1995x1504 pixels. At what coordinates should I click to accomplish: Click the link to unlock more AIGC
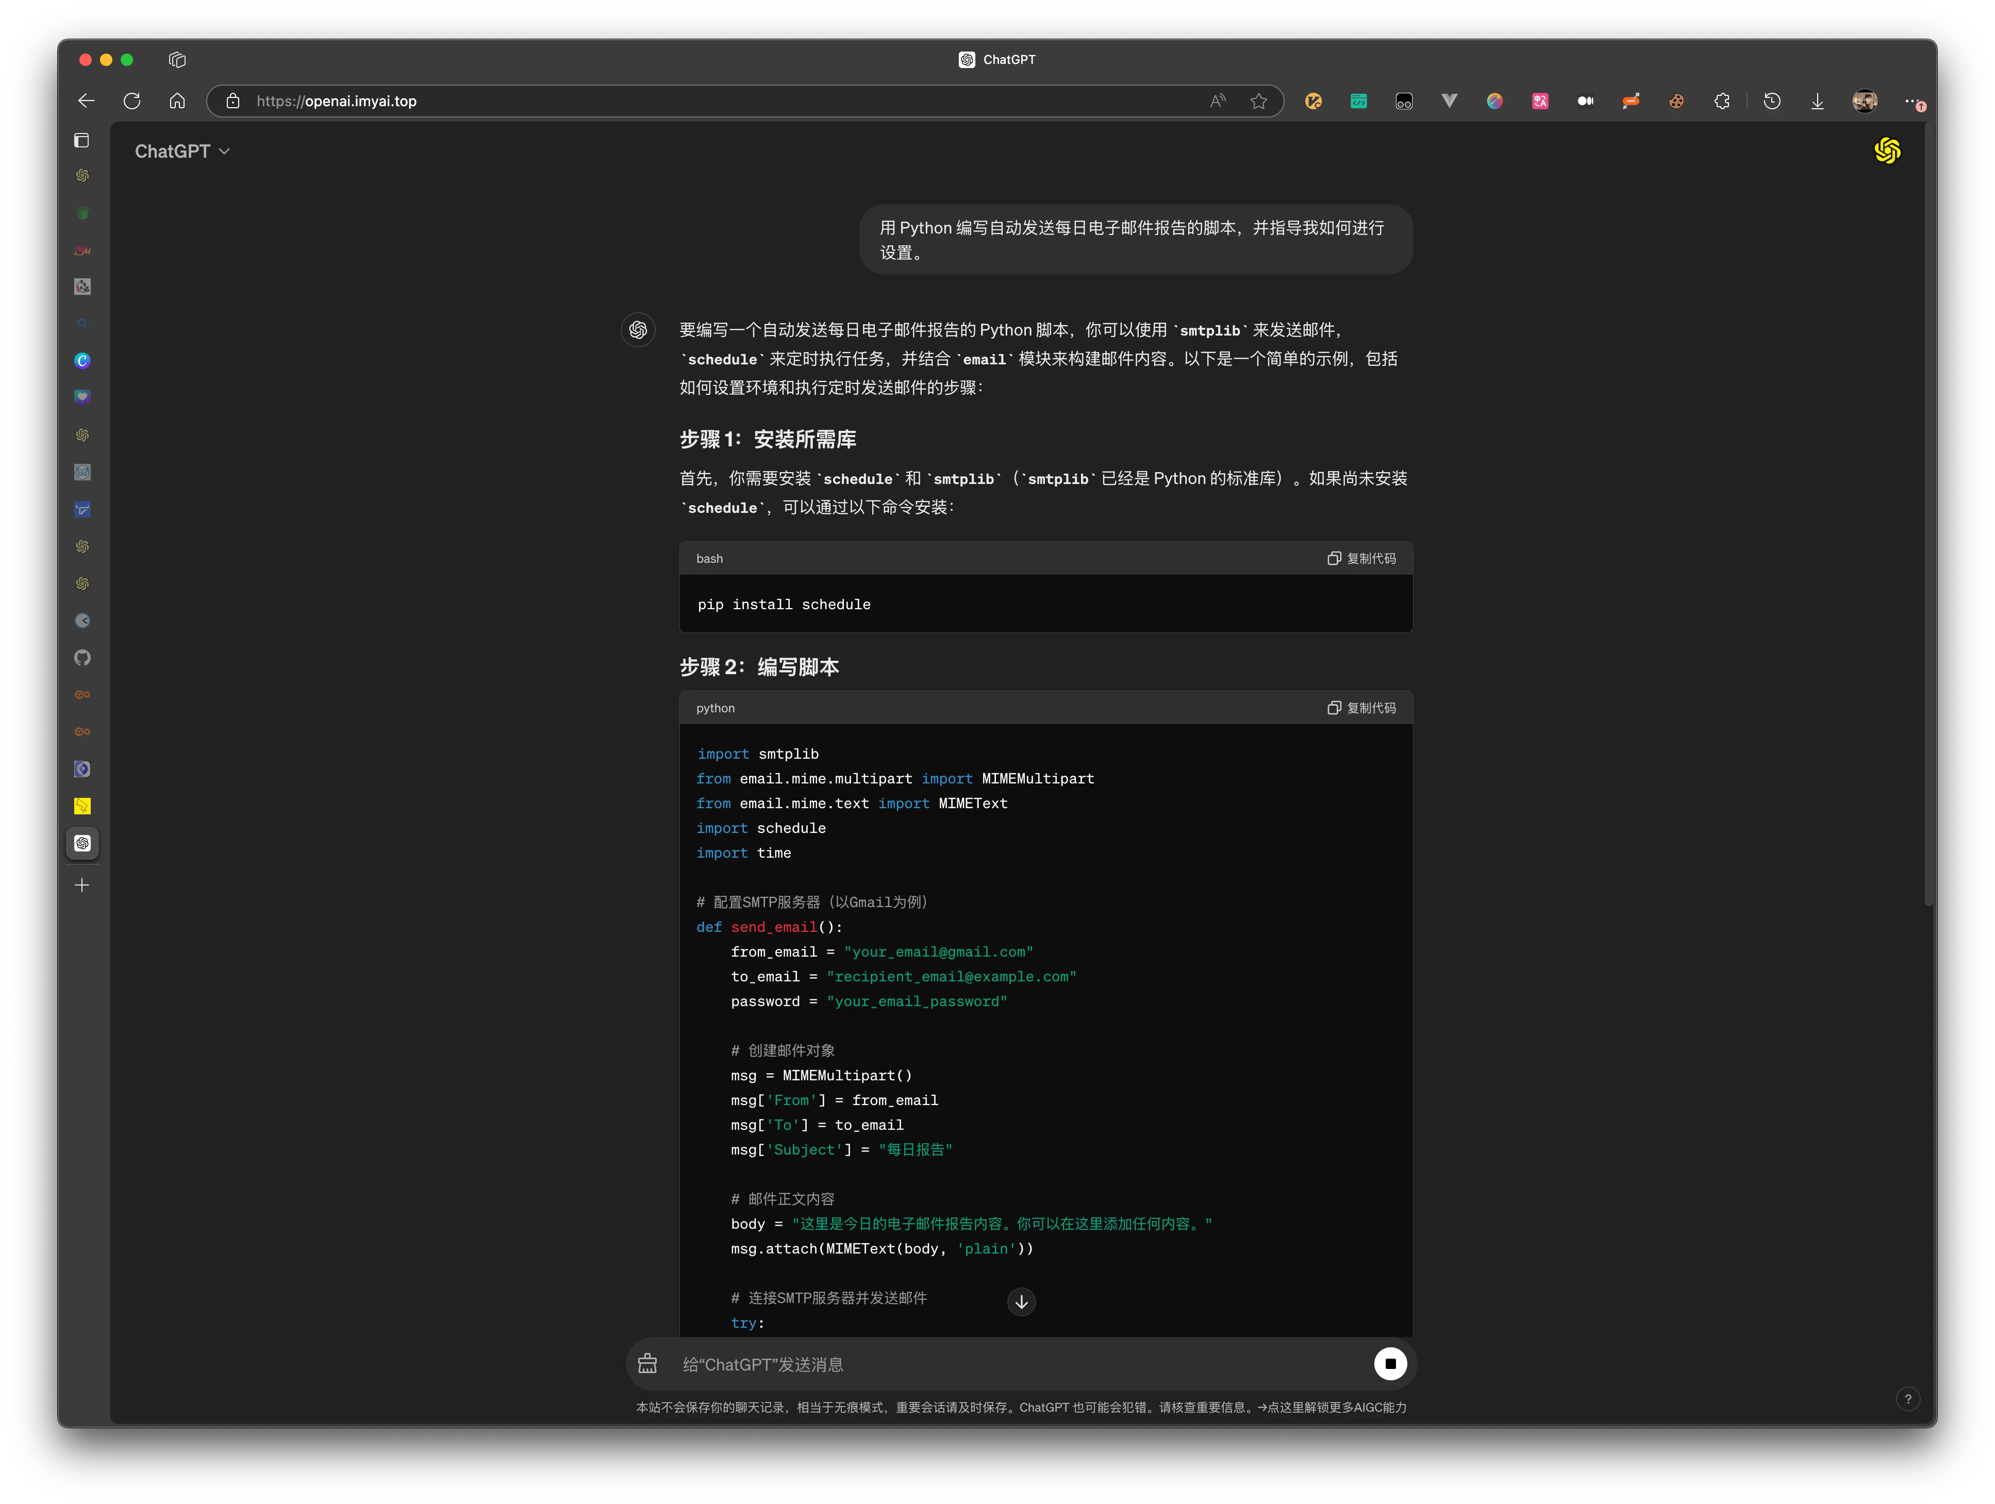1332,1408
